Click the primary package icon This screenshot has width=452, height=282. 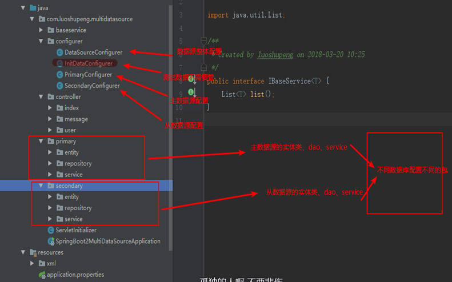[x=51, y=141]
